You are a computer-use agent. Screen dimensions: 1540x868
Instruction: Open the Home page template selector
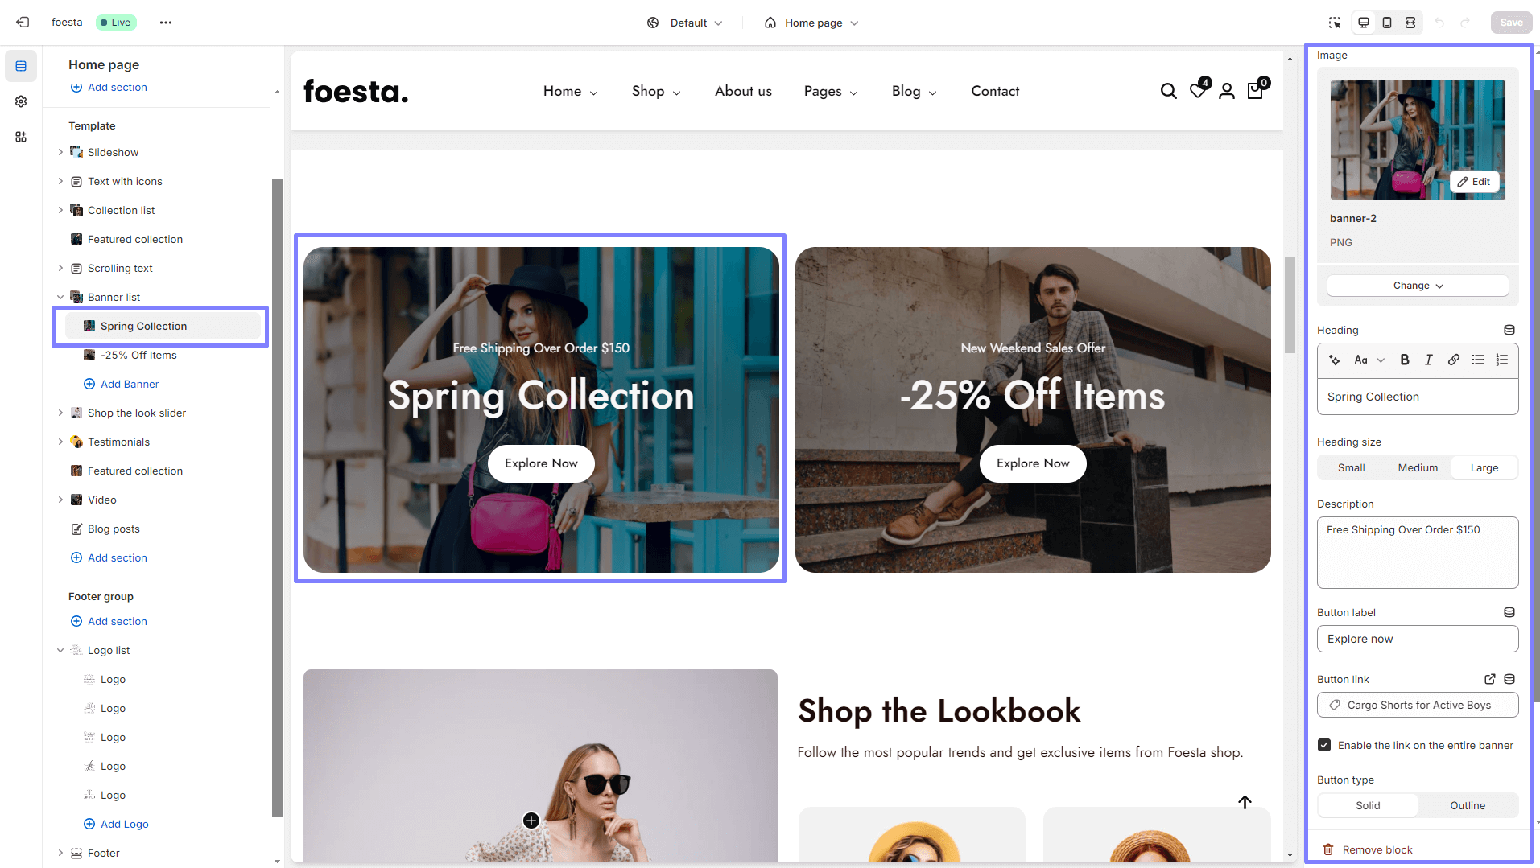(811, 23)
